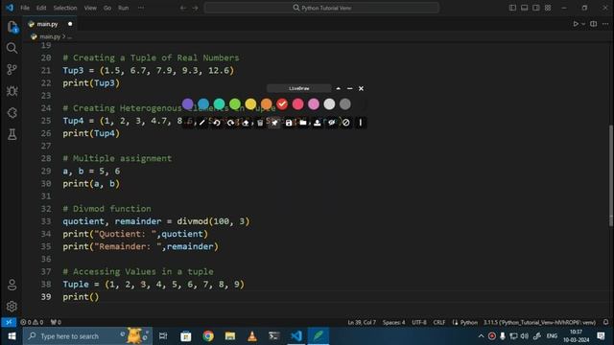This screenshot has width=614, height=345.
Task: Open the Run menu
Action: pos(124,8)
